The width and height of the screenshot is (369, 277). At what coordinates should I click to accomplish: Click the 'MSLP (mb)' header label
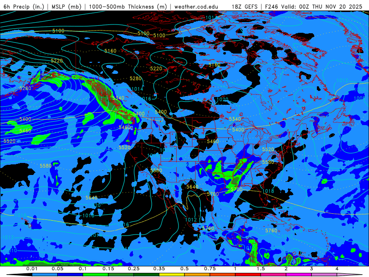pyautogui.click(x=66, y=6)
